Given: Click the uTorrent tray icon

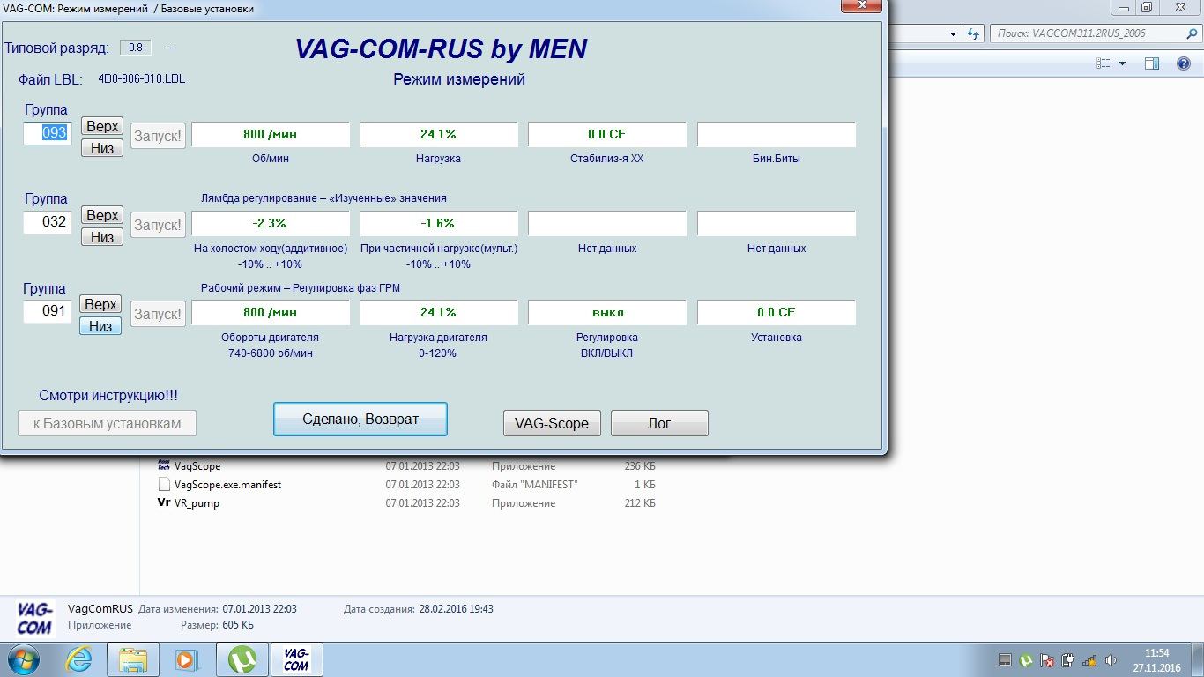Looking at the screenshot, I should tap(1026, 659).
